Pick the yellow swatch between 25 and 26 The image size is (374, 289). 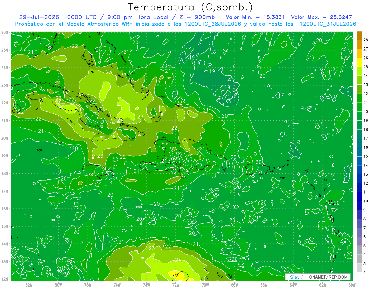359,62
